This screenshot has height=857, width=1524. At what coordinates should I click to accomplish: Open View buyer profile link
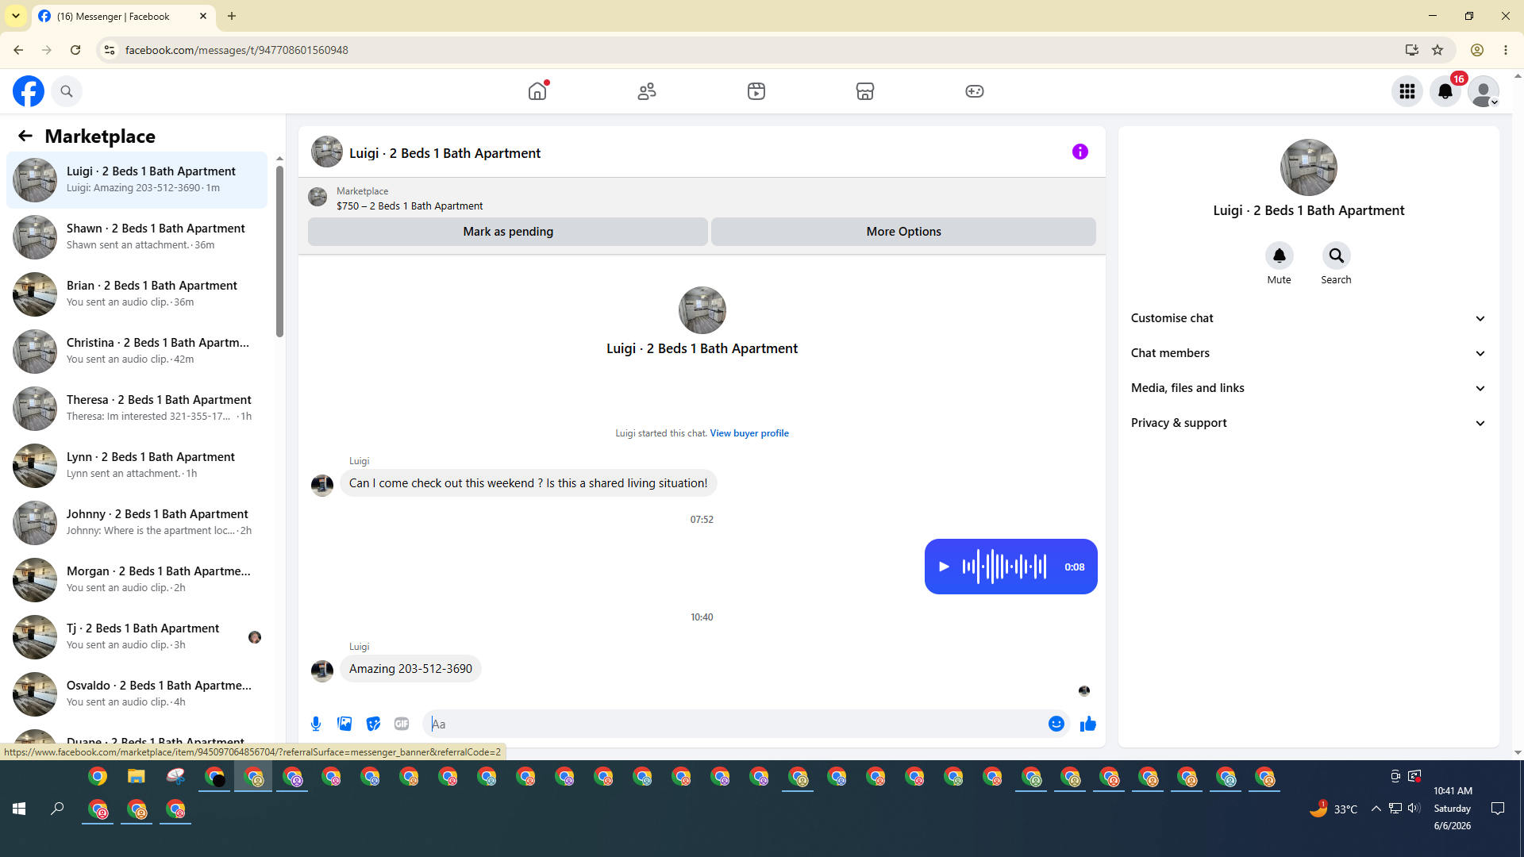click(x=749, y=433)
